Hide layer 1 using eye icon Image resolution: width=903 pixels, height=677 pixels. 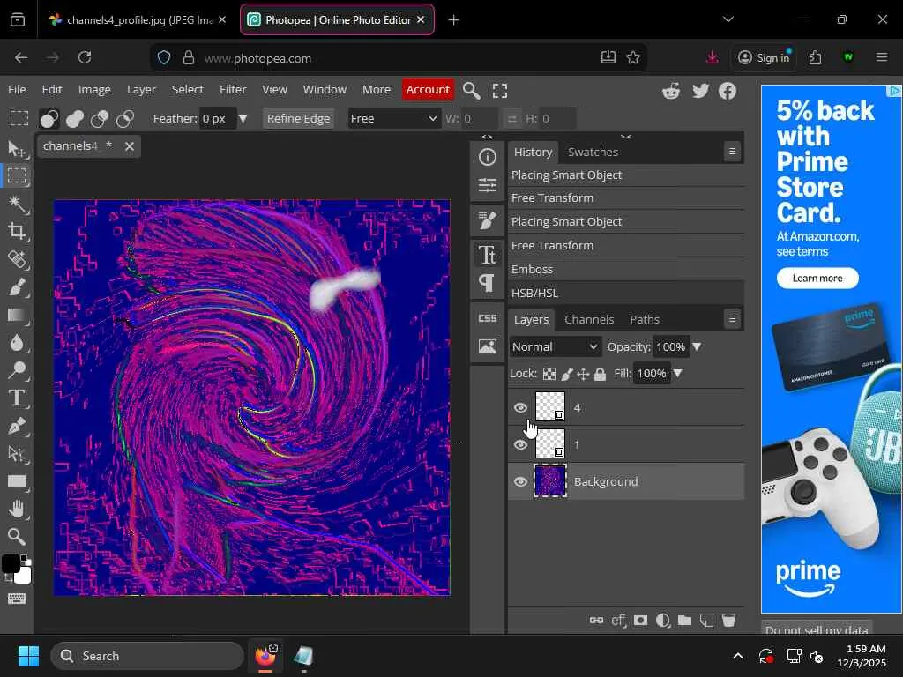(x=520, y=444)
